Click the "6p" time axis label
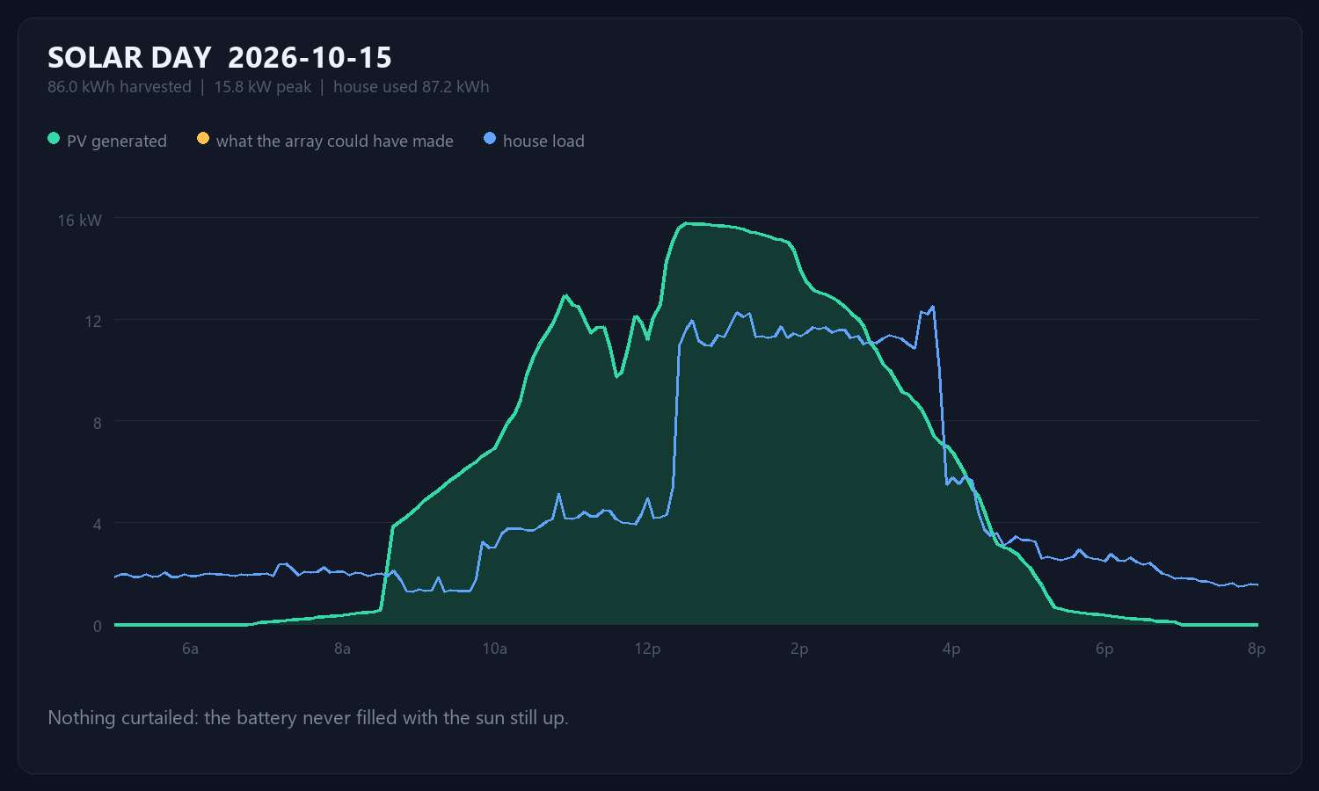 [1104, 649]
